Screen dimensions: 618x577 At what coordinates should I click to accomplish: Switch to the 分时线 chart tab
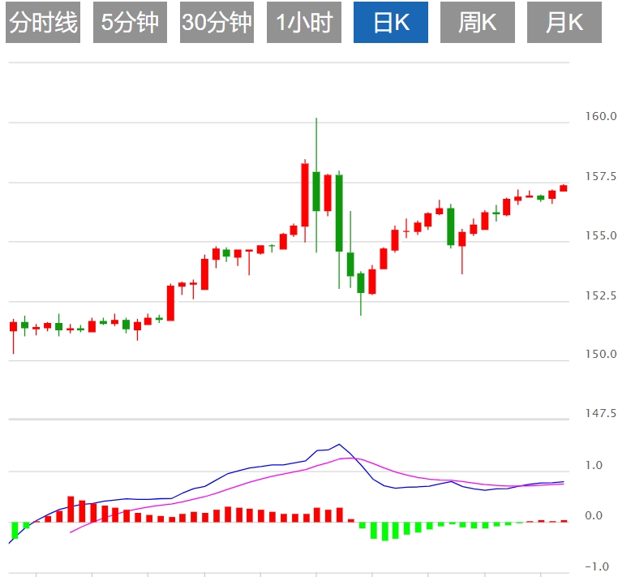pos(43,22)
